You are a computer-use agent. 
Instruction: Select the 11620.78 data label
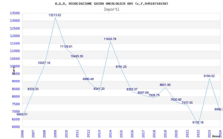tap(110, 39)
